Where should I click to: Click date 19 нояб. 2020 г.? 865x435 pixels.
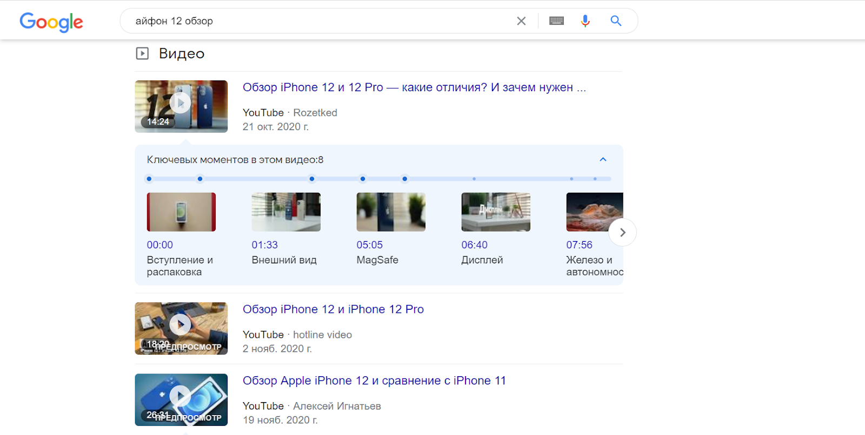[x=280, y=420]
